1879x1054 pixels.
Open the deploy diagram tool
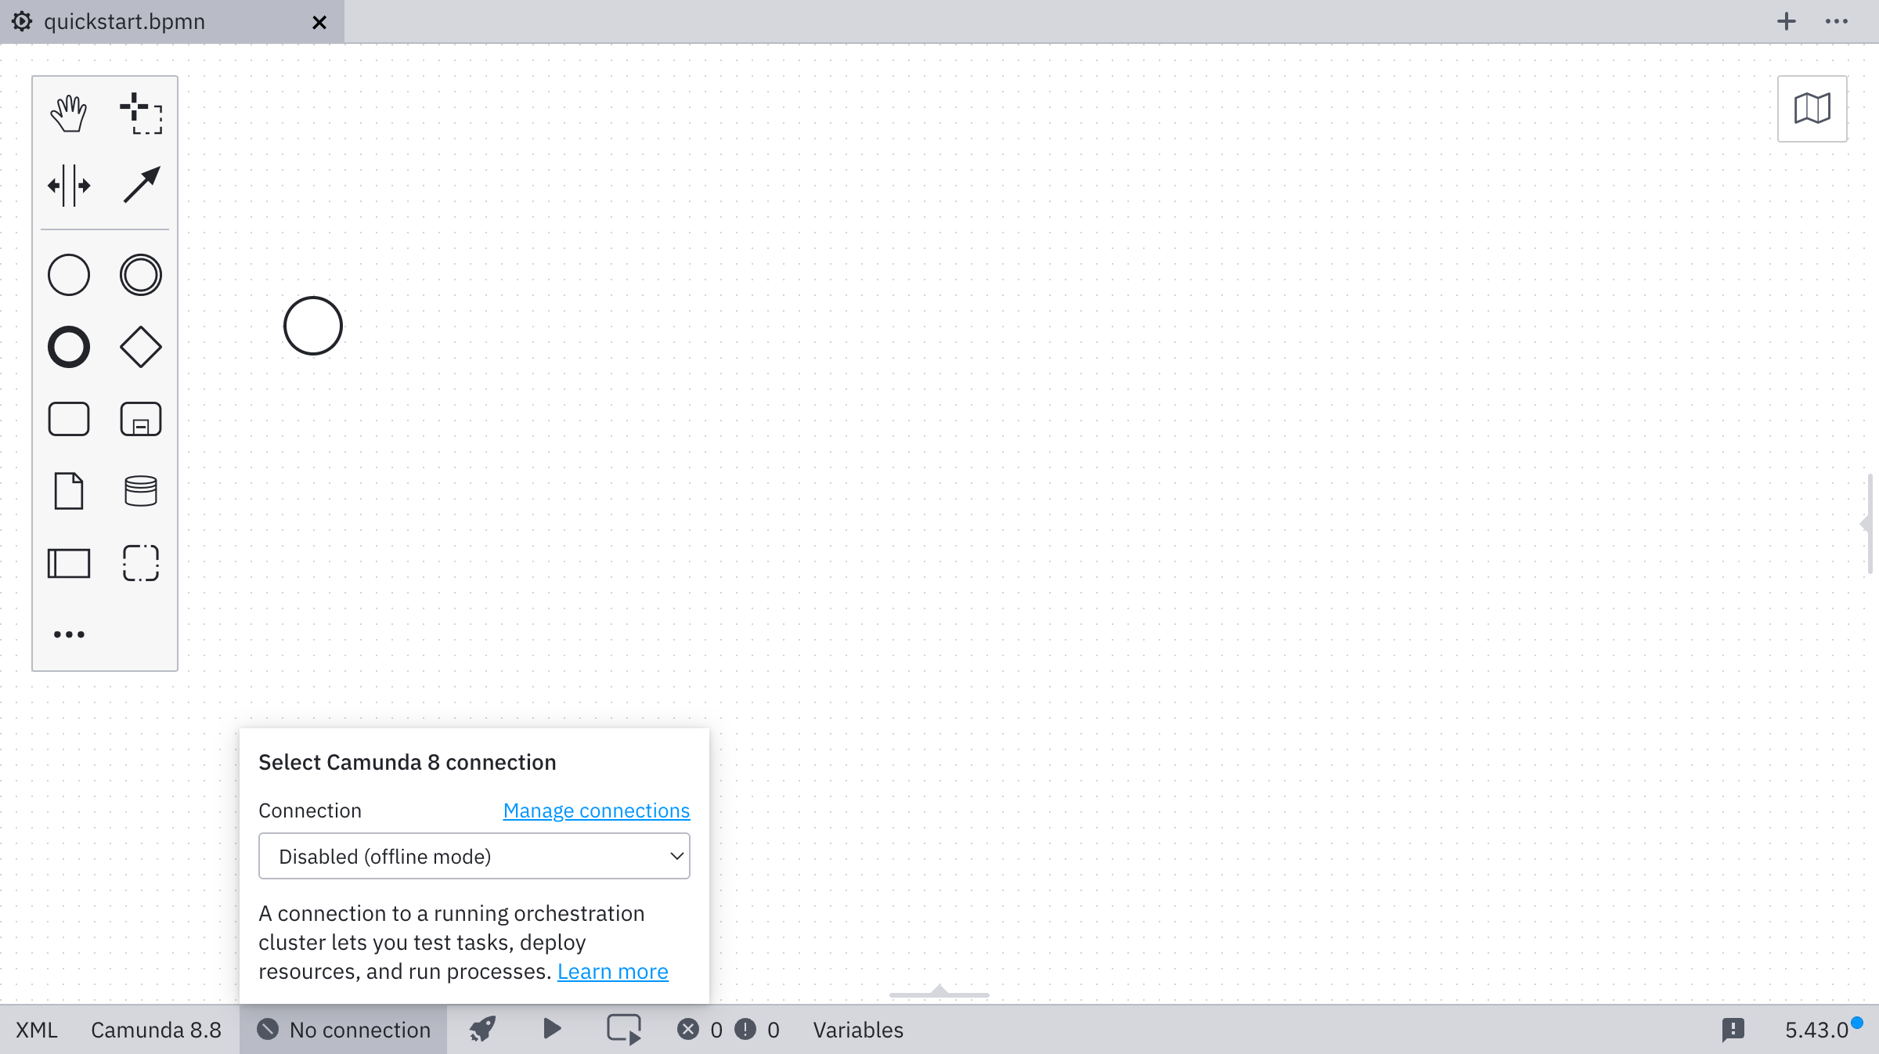coord(483,1030)
